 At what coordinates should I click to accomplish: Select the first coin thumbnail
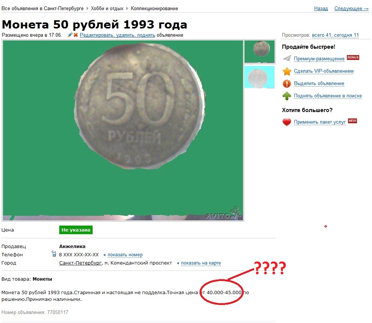pos(259,51)
